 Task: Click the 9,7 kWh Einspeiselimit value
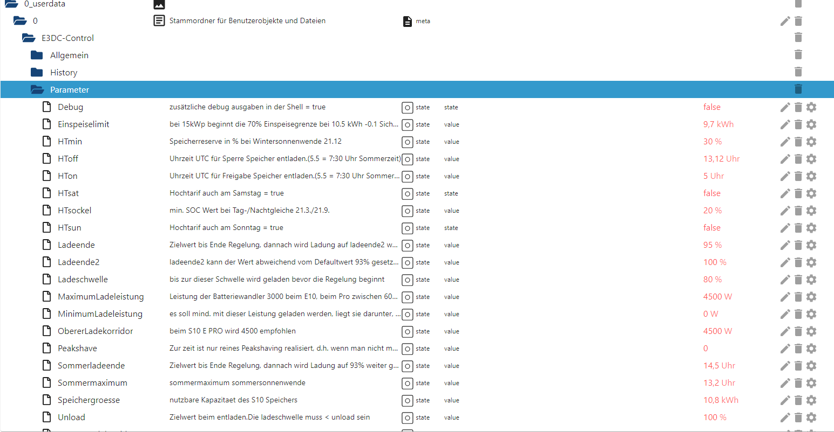(718, 124)
